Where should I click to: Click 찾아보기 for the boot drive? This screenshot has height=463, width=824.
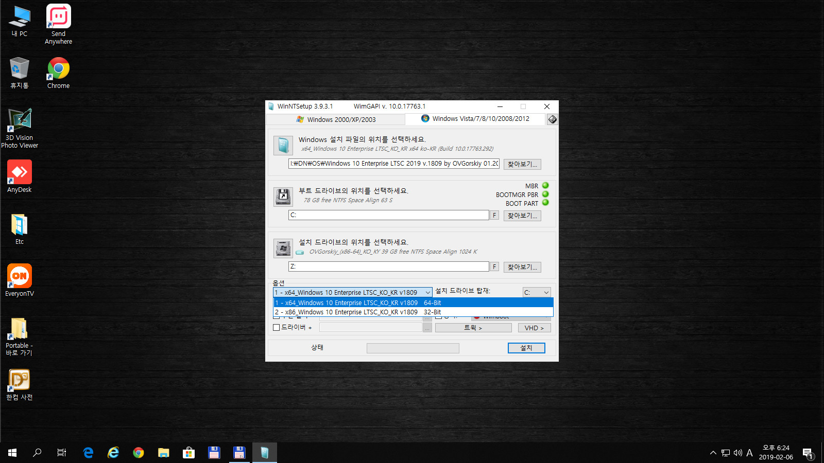[522, 216]
